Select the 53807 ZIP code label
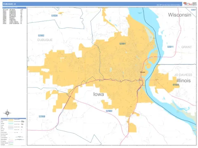 (x=193, y=10)
